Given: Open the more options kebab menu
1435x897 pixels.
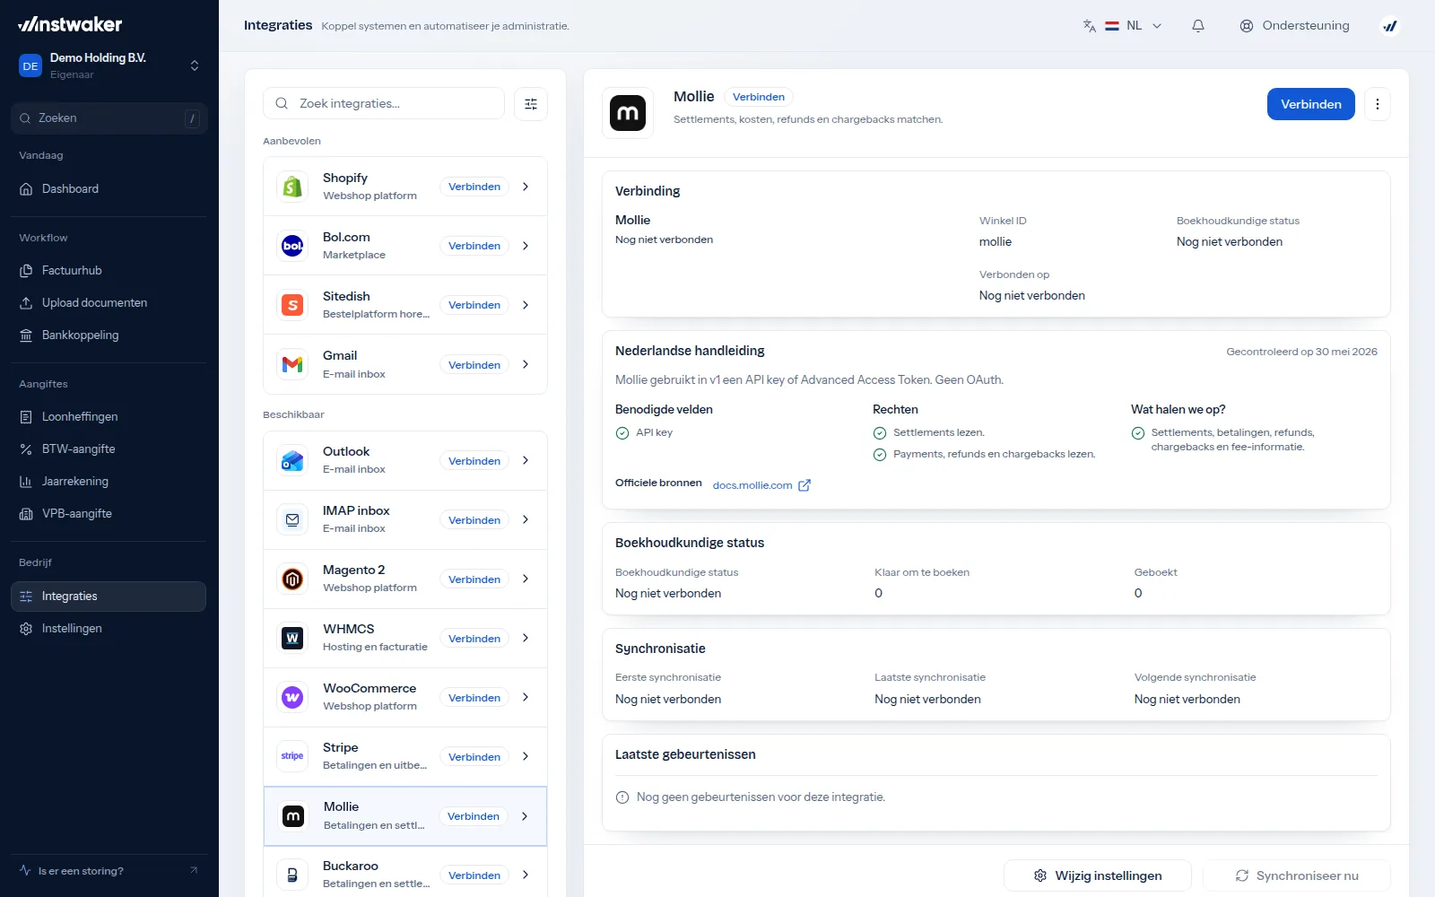Looking at the screenshot, I should point(1378,104).
